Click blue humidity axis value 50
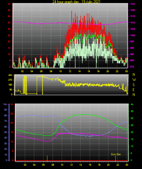The width and height of the screenshot is (142, 169). tap(5, 132)
